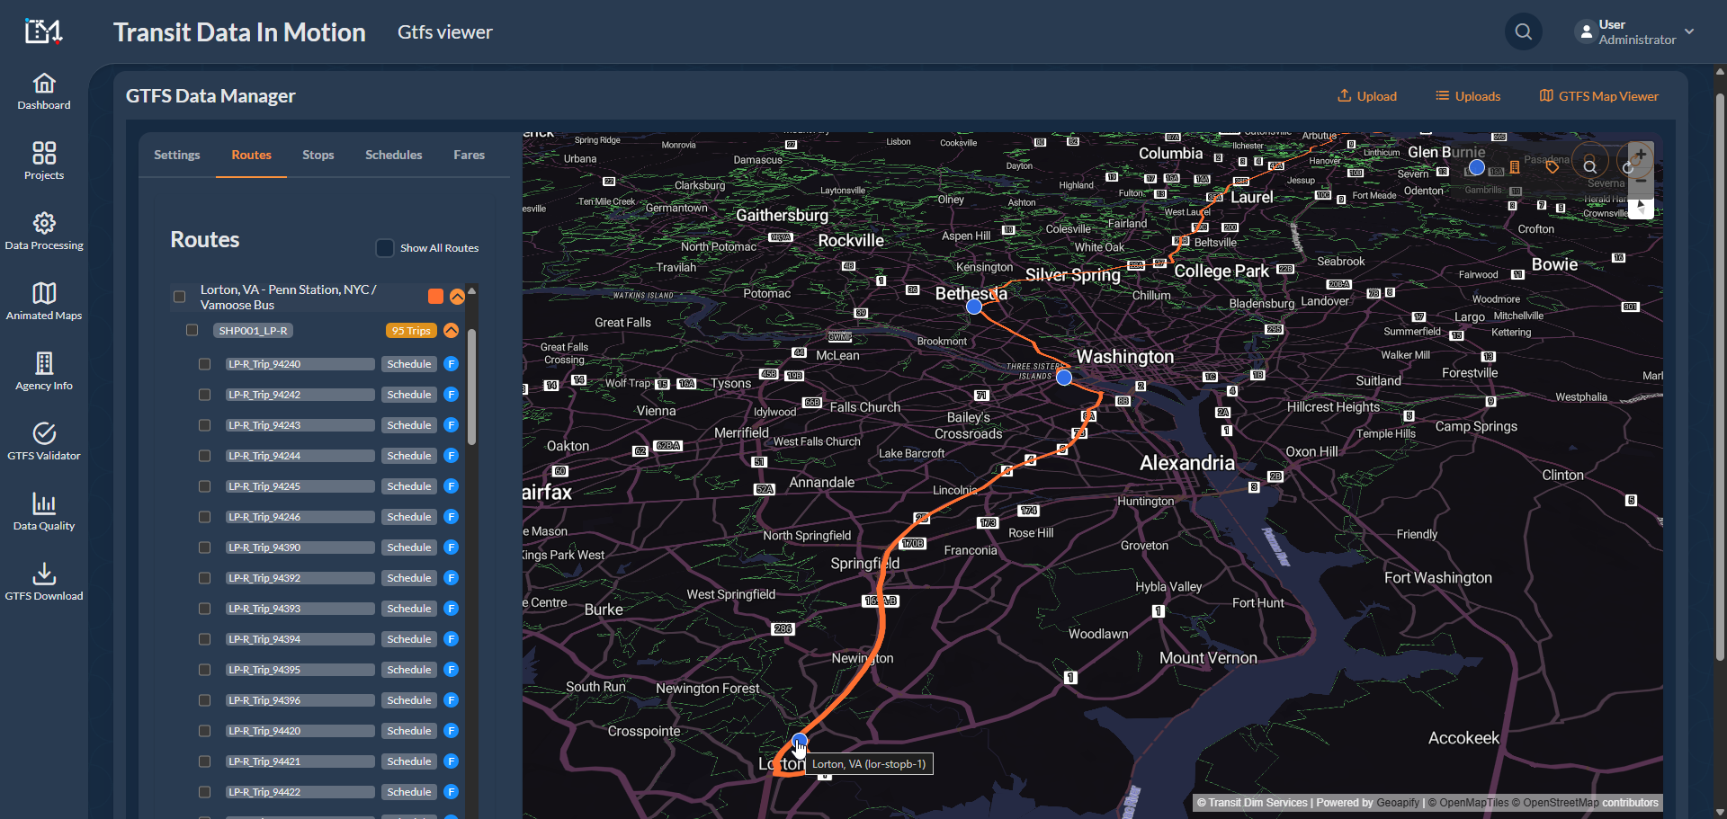Open the Data Quality page
1727x819 pixels.
(x=44, y=512)
